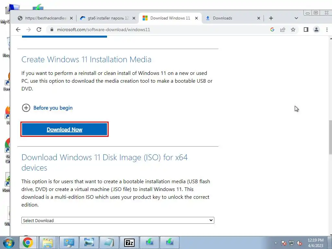Click the Download Now button

point(65,129)
